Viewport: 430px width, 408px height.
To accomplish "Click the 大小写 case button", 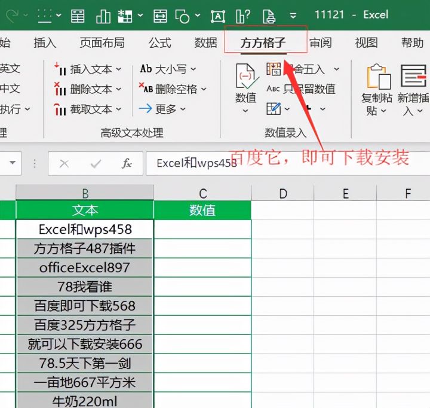I will coord(168,69).
